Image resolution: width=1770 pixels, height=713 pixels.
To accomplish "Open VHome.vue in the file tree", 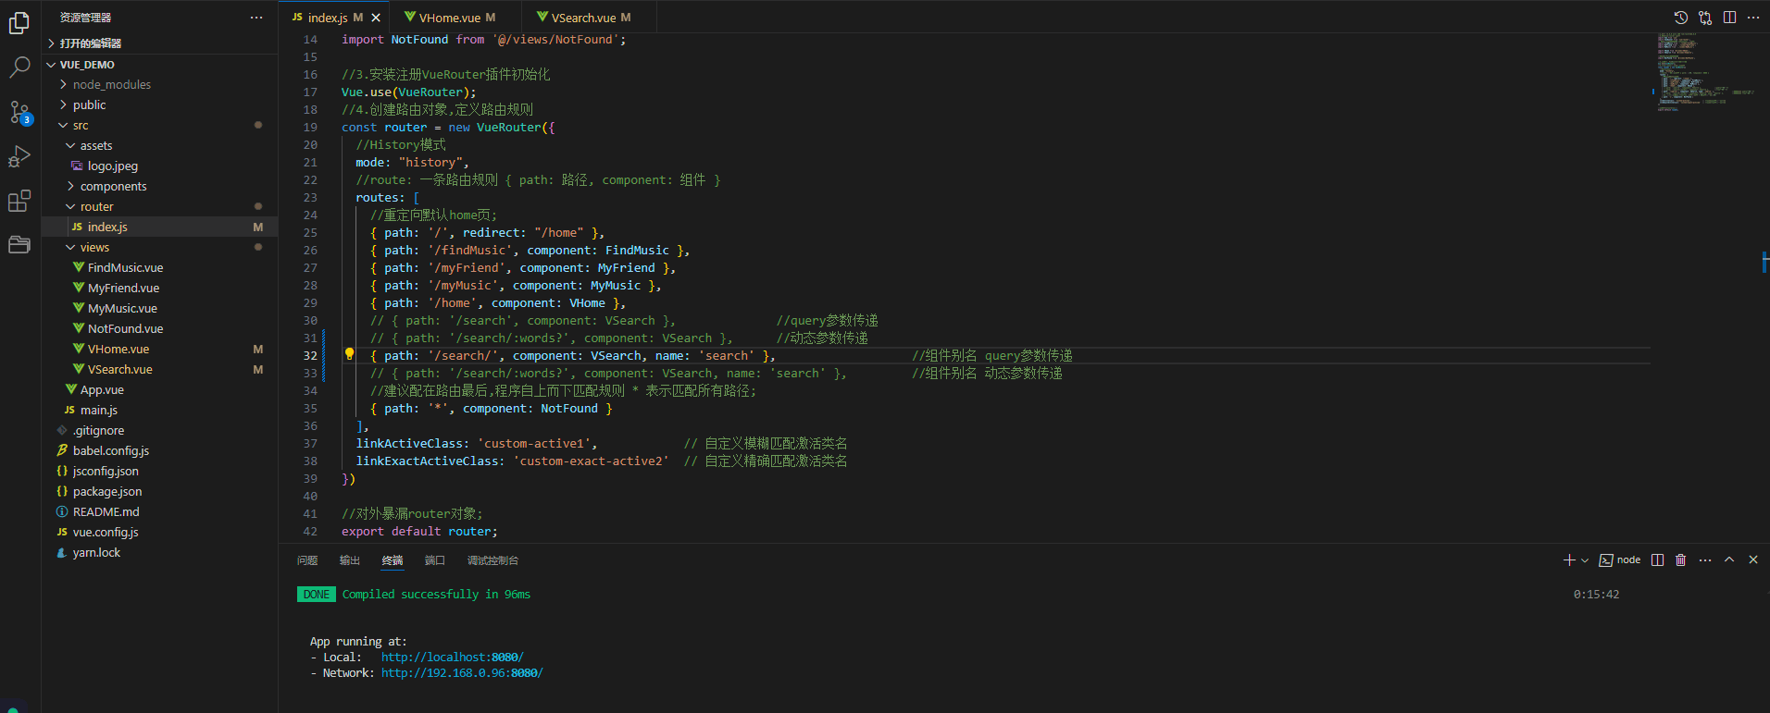I will click(160, 350).
